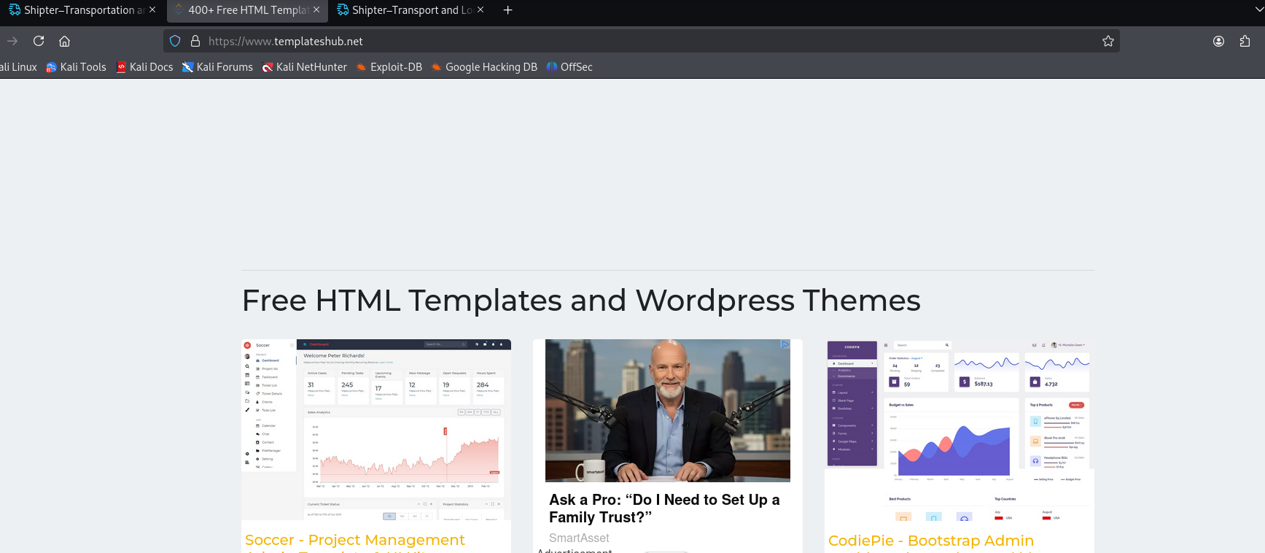Click the tracking protection shield icon
The width and height of the screenshot is (1265, 553).
click(175, 41)
